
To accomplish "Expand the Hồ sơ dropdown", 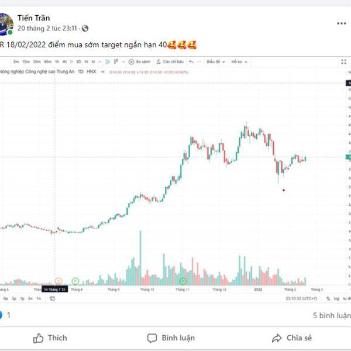I will (x=238, y=61).
